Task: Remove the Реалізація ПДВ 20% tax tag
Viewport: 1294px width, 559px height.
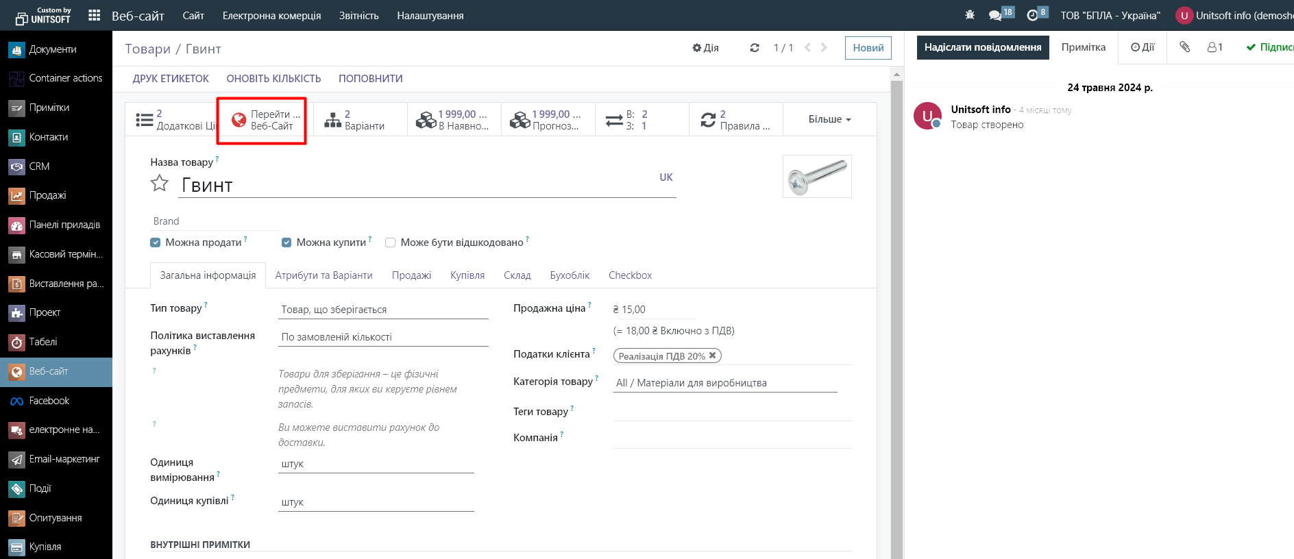Action: coord(713,356)
